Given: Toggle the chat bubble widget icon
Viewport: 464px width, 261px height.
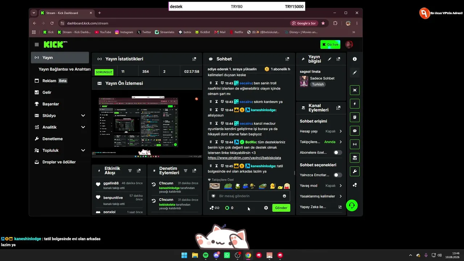Looking at the screenshot, I should tap(355, 131).
